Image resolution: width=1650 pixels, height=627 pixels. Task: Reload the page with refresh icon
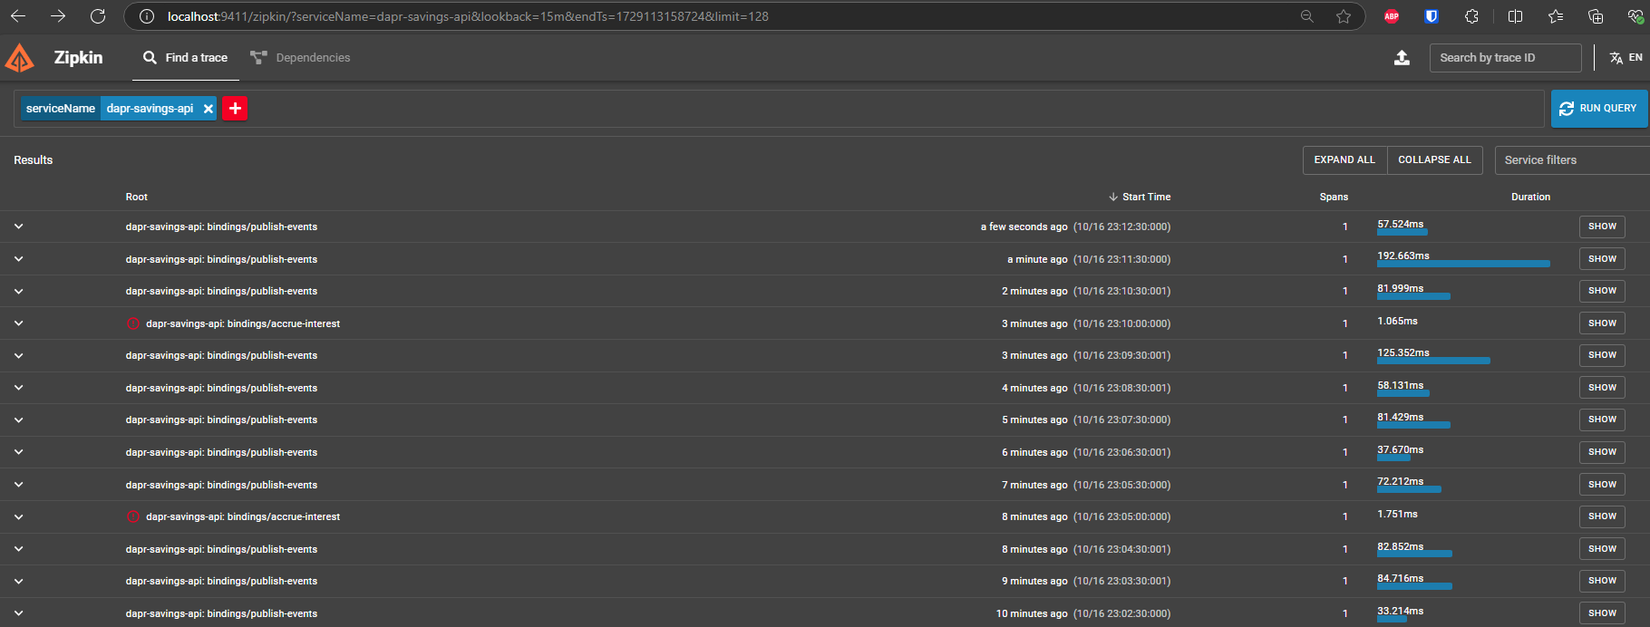click(98, 16)
